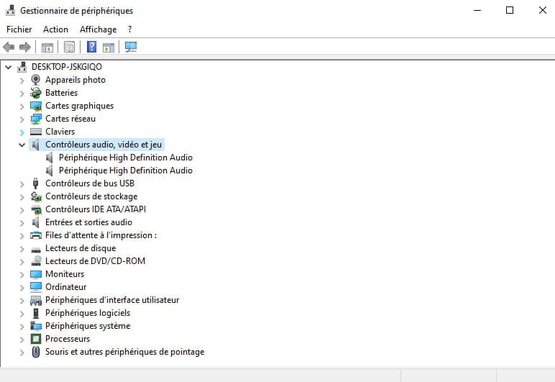The height and width of the screenshot is (382, 555).
Task: Expand the Lecteurs de disque category
Action: (22, 249)
